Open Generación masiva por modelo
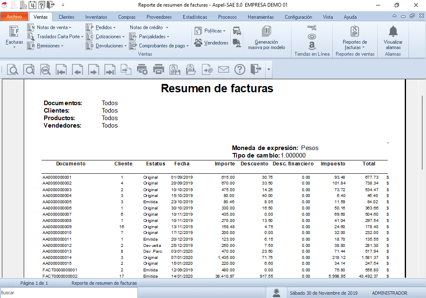Viewport: 426px width, 298px height. (x=267, y=37)
